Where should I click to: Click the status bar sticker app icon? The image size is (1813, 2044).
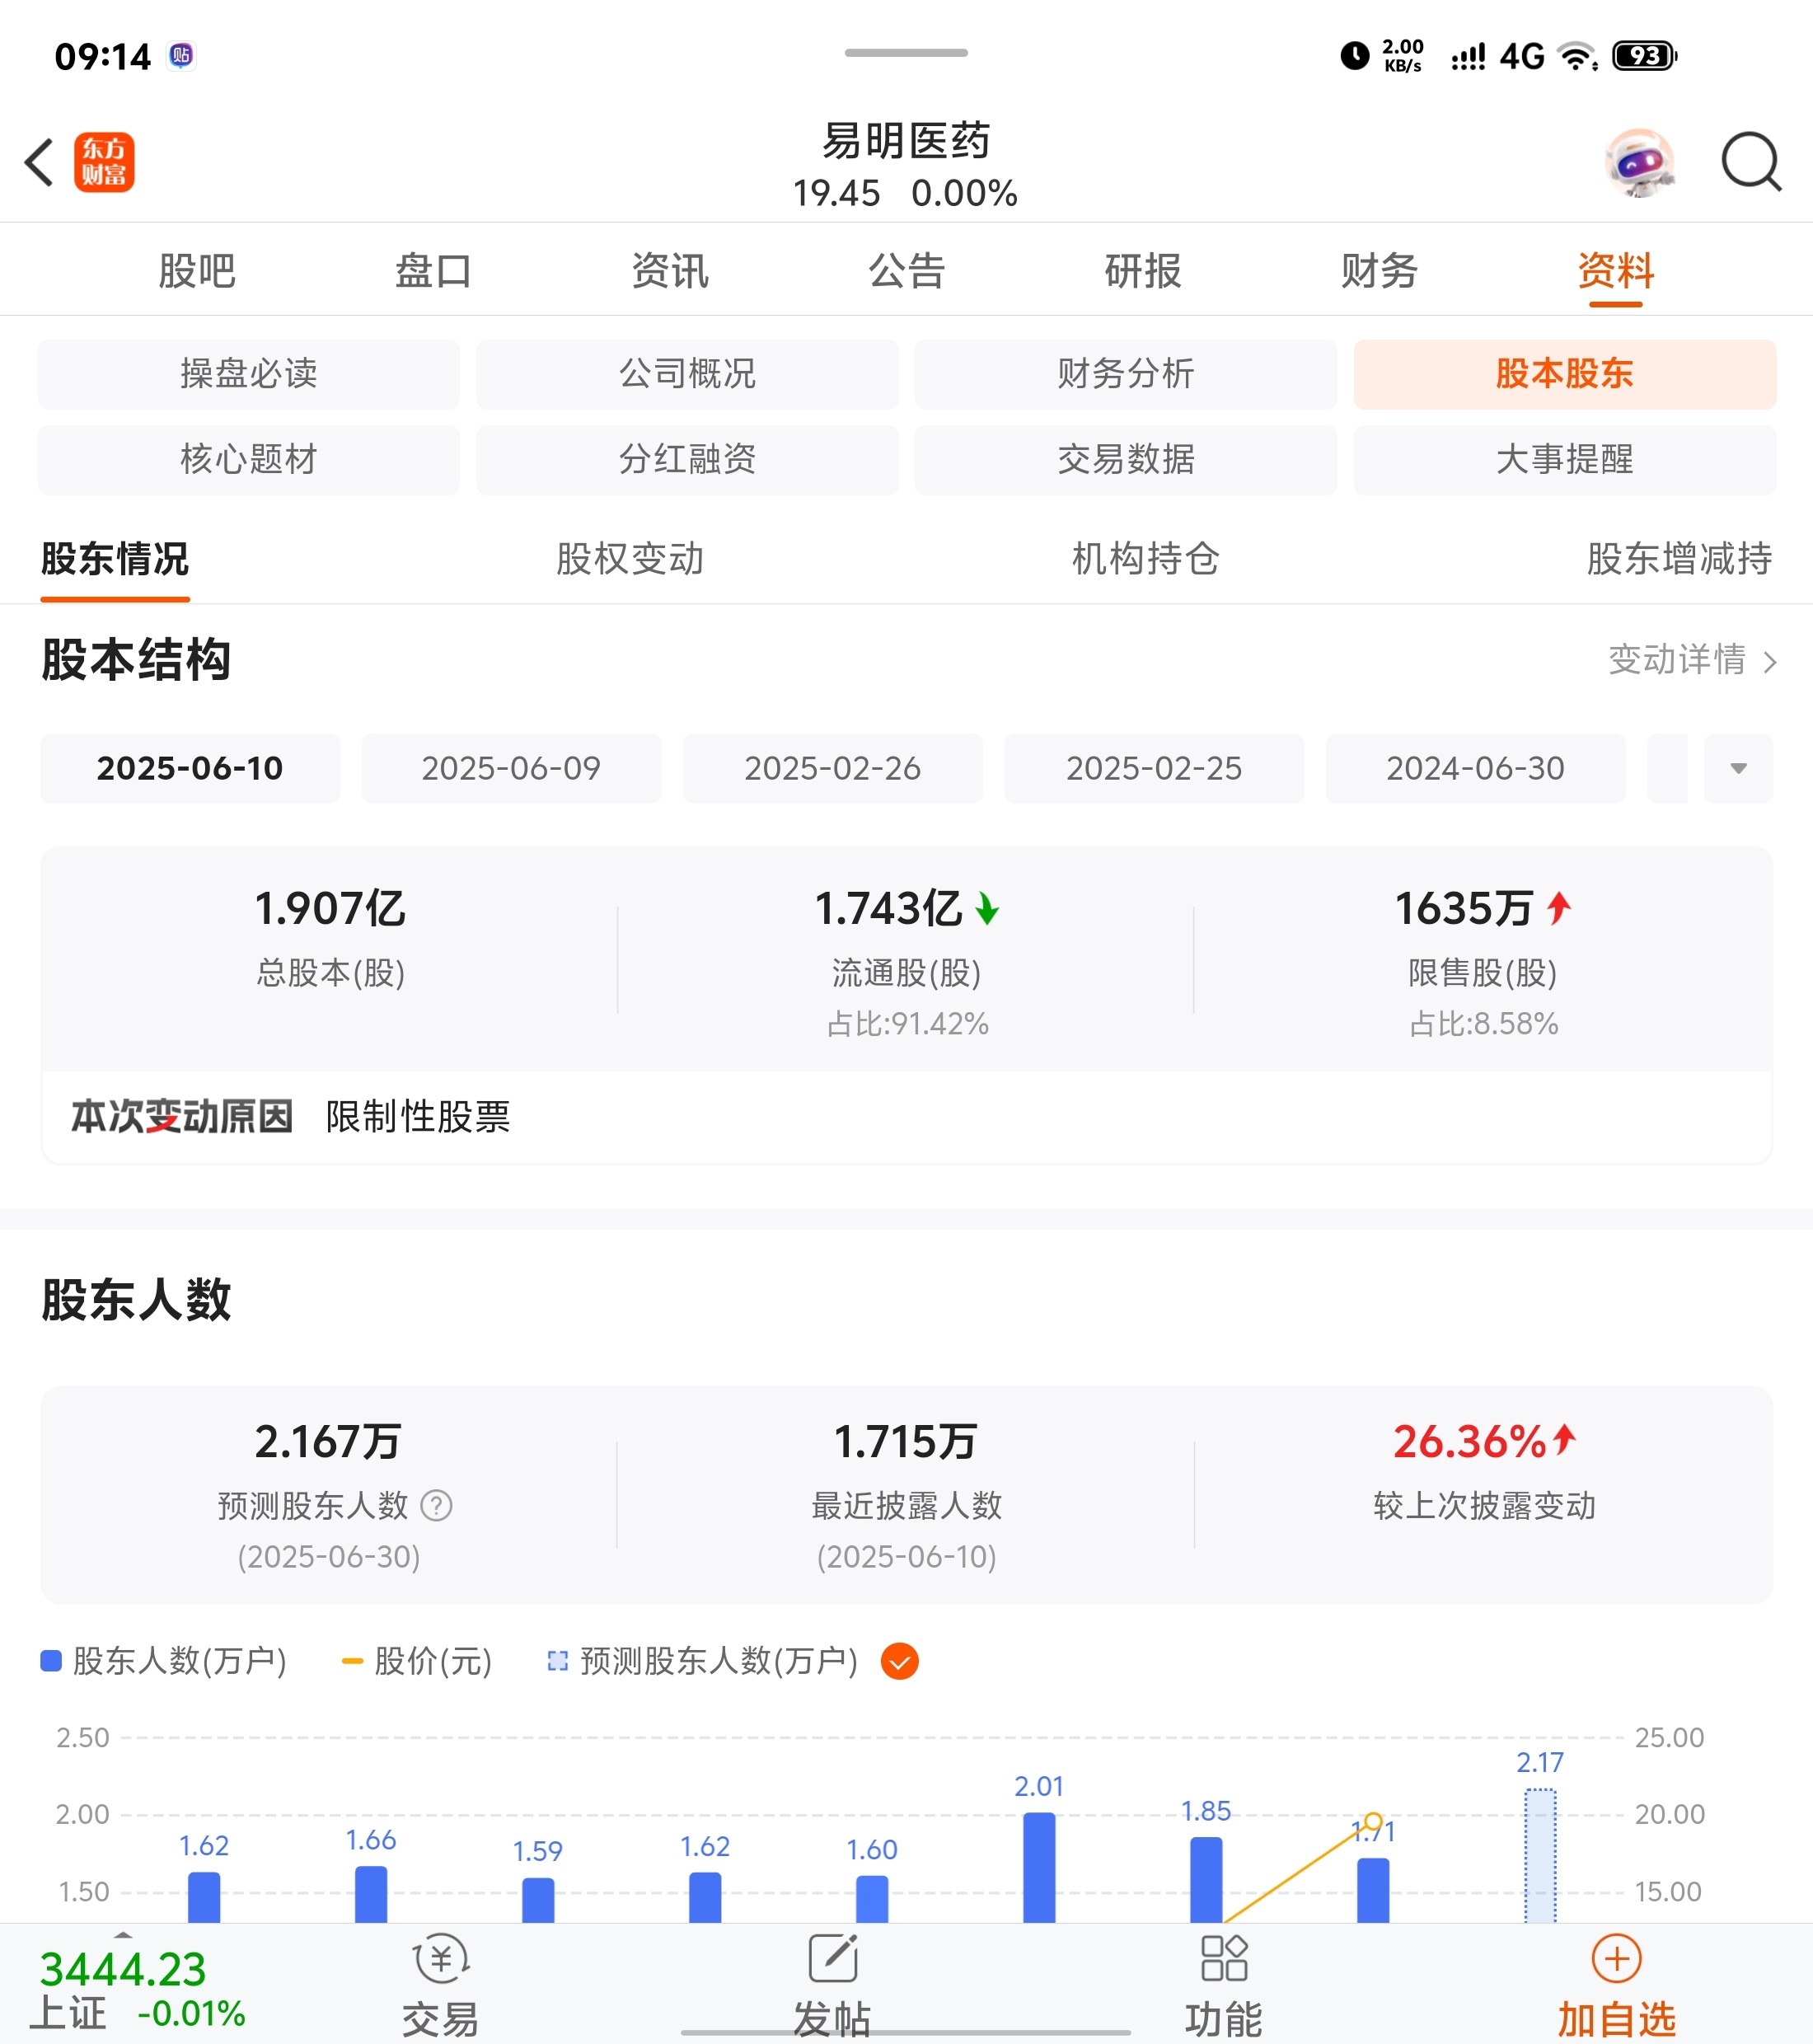click(181, 55)
